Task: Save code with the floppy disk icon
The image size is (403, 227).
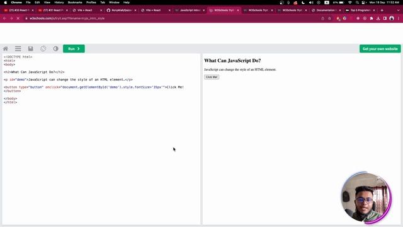Action: [31, 49]
